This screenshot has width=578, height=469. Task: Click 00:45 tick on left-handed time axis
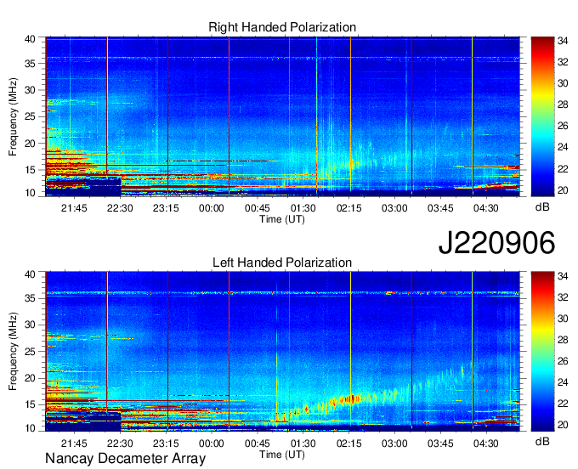pyautogui.click(x=258, y=444)
